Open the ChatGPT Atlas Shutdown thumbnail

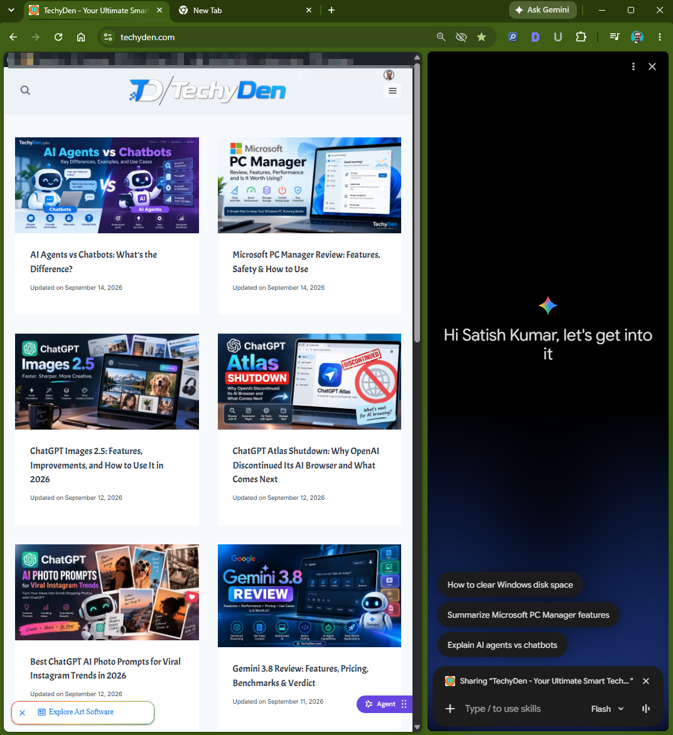point(310,381)
